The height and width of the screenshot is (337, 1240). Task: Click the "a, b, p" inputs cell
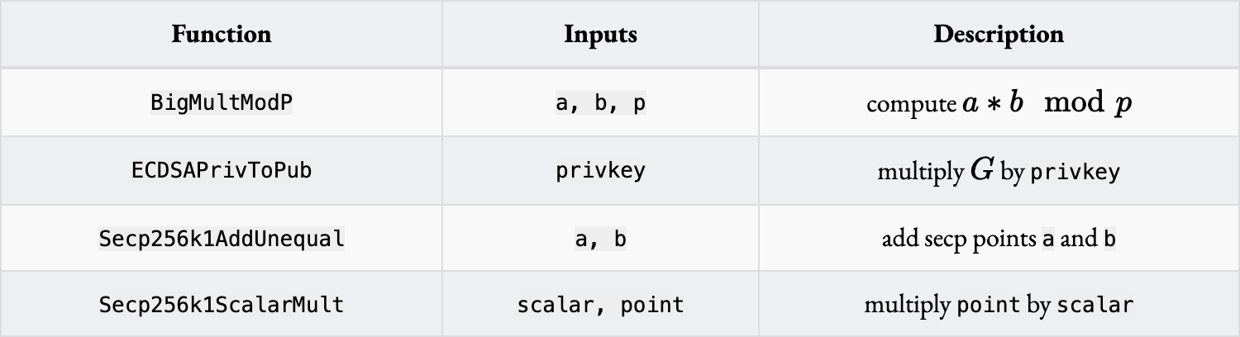600,104
